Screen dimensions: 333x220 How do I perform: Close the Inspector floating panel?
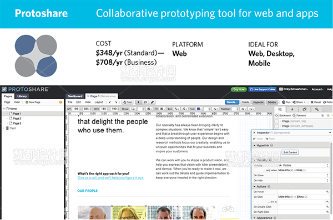[x=254, y=132]
